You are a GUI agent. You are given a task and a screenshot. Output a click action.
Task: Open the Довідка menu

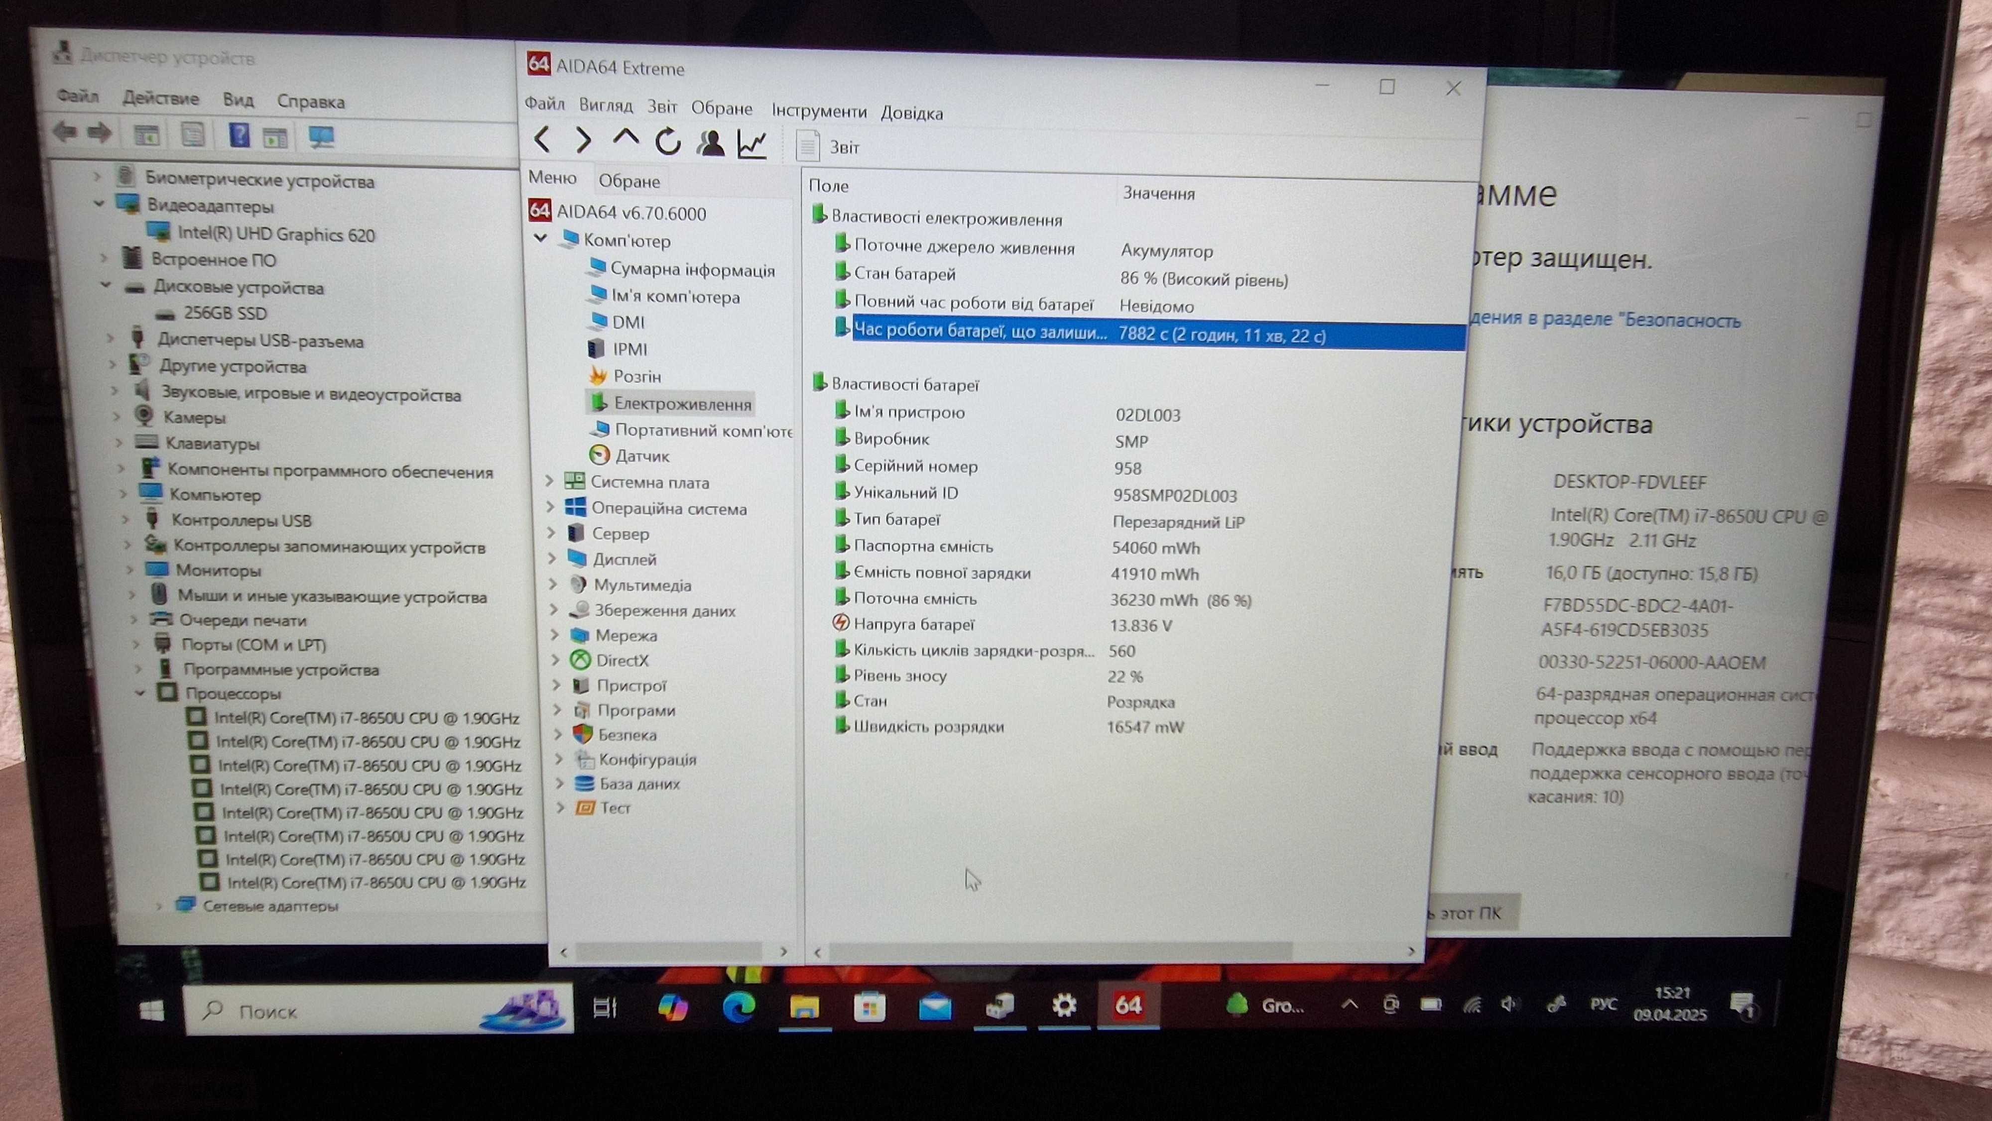(x=912, y=113)
